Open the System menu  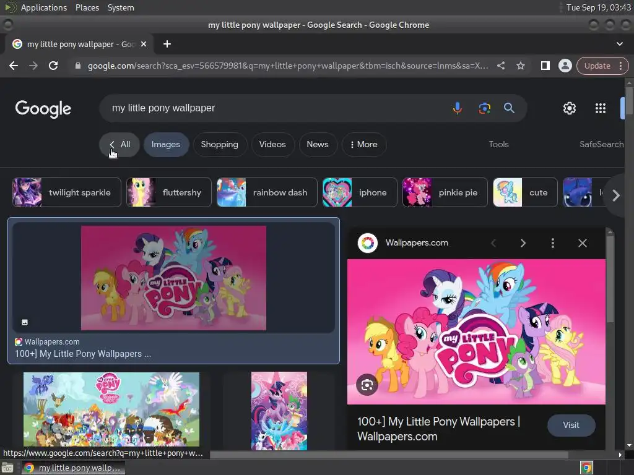pos(121,7)
